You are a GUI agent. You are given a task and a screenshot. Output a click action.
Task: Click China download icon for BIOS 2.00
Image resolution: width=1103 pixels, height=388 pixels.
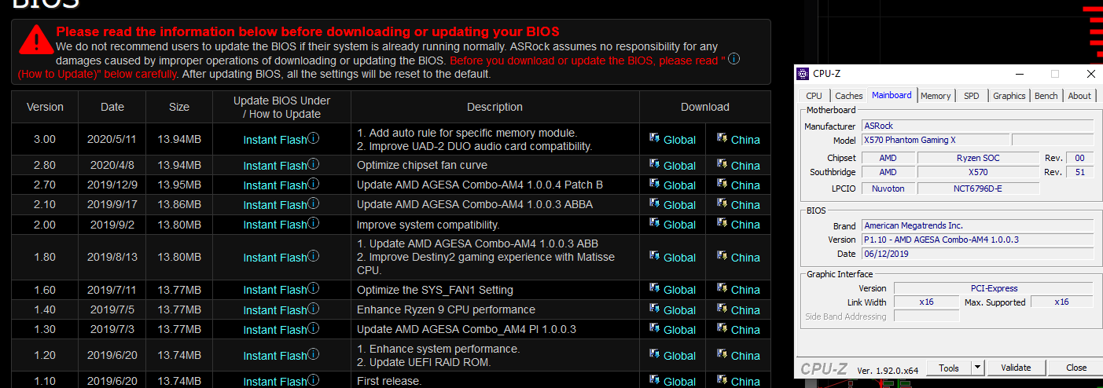tap(722, 223)
